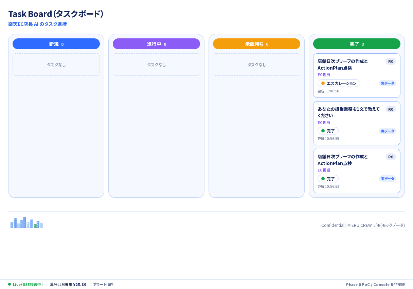Click 完了 badge on the 10:56:59 card

328,131
